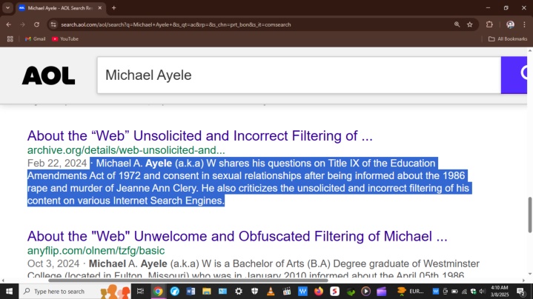
Task: View site information icon in address bar
Action: click(x=53, y=24)
